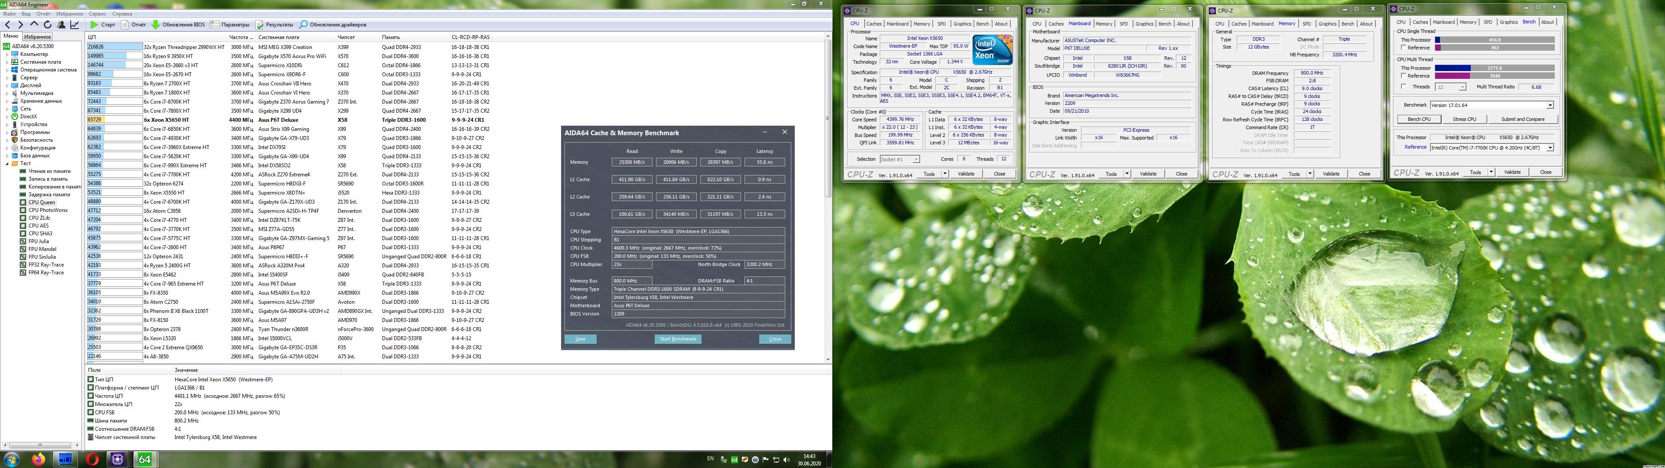This screenshot has height=468, width=1665.
Task: Click the Forward arrow in AIDA64 toolbar
Action: (x=21, y=25)
